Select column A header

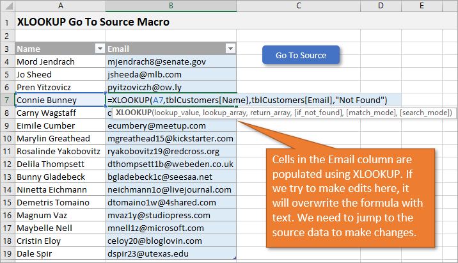click(59, 6)
